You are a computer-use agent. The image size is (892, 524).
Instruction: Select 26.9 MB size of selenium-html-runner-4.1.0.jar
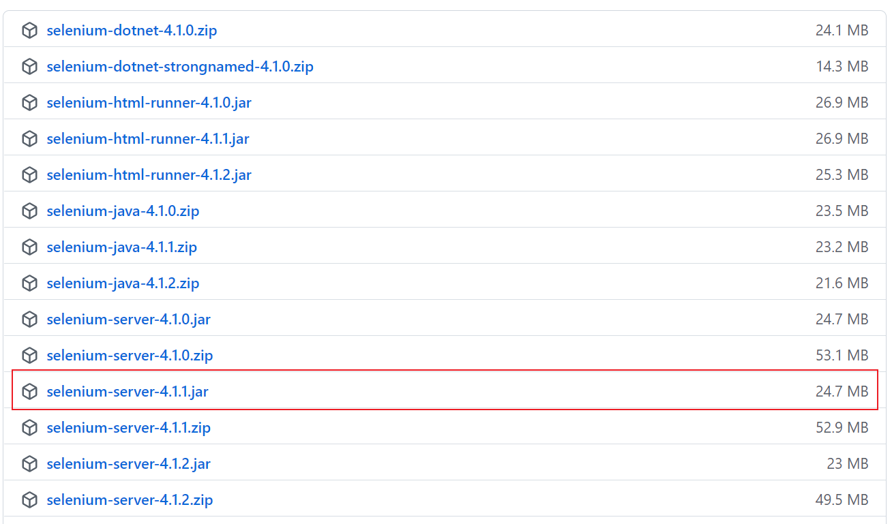842,103
